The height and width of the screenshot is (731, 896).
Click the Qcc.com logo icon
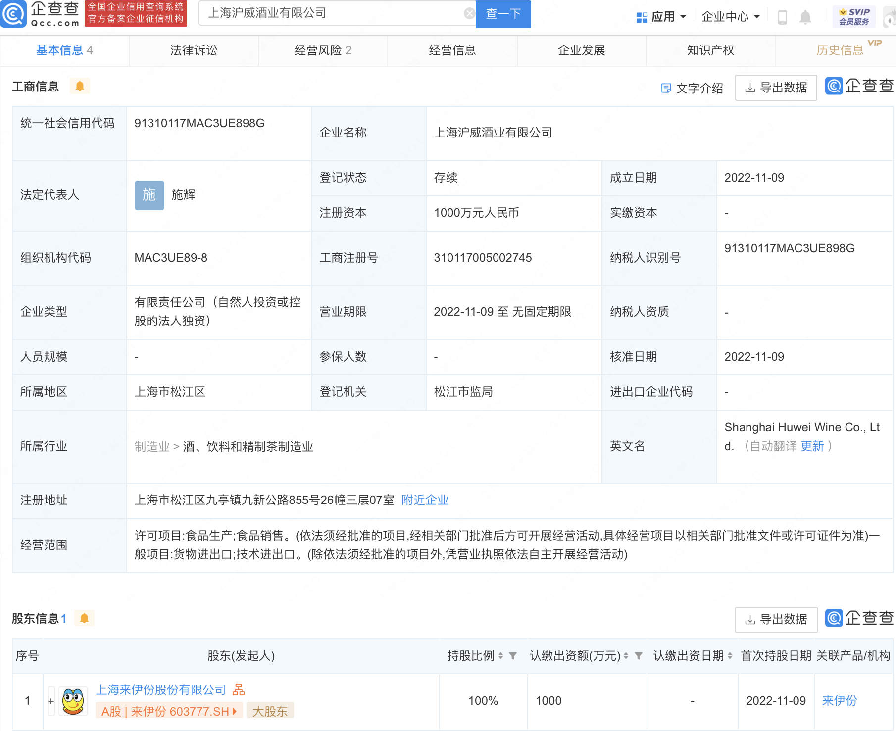(x=14, y=14)
